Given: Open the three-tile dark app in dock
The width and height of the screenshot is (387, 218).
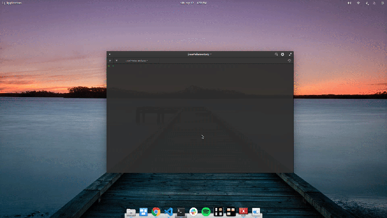Looking at the screenshot, I should point(231,212).
